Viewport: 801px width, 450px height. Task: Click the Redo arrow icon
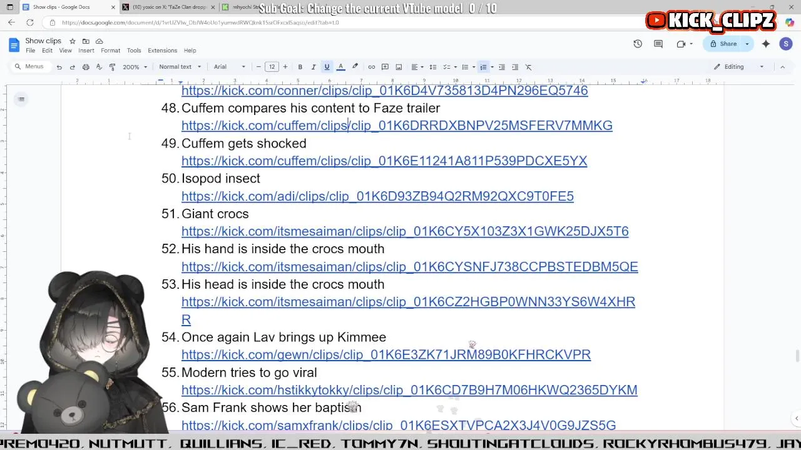click(x=73, y=67)
